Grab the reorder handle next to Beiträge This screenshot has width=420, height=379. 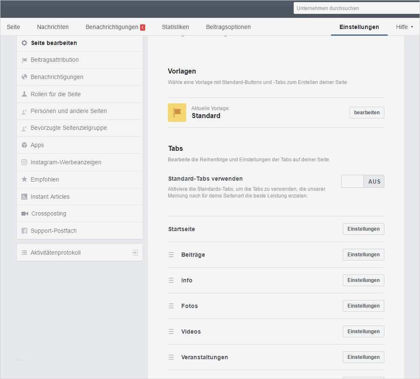pos(171,255)
